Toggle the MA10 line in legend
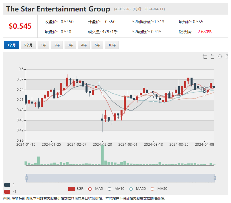231x203 pixels. tap(115, 189)
